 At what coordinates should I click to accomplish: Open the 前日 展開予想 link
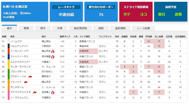pos(162,14)
